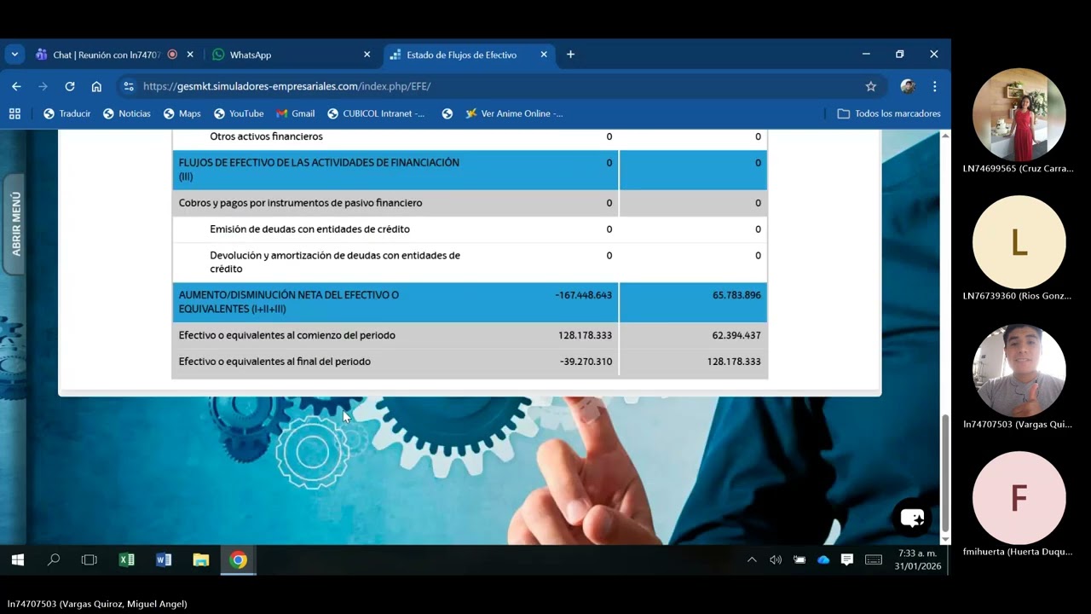The image size is (1091, 614).
Task: Select the -39.270.310 ending cash value
Action: pyautogui.click(x=586, y=362)
